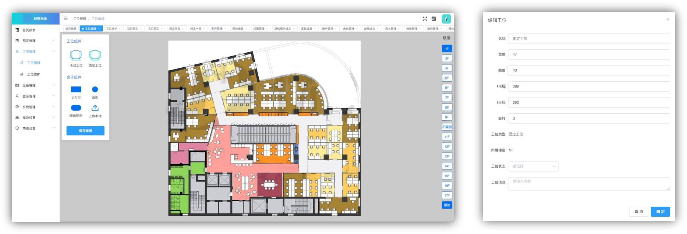The height and width of the screenshot is (234, 687).
Task: Click the X坐标 input field
Action: point(589,86)
